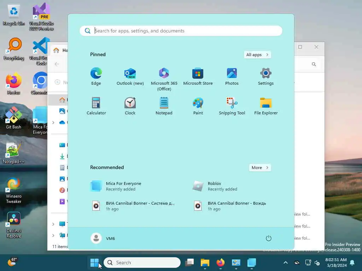The width and height of the screenshot is (362, 271).
Task: Launch Outlook (new) pinned app
Action: [x=130, y=77]
